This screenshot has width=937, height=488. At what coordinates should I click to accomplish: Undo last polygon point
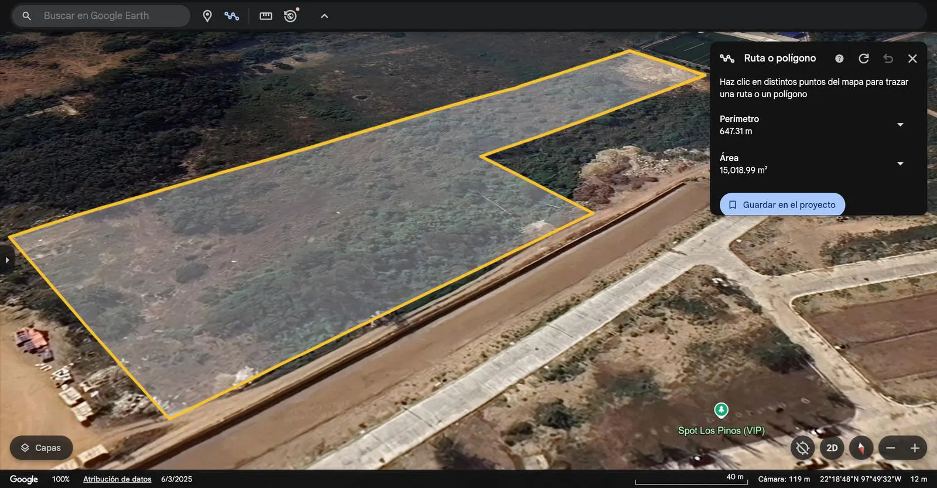(888, 59)
